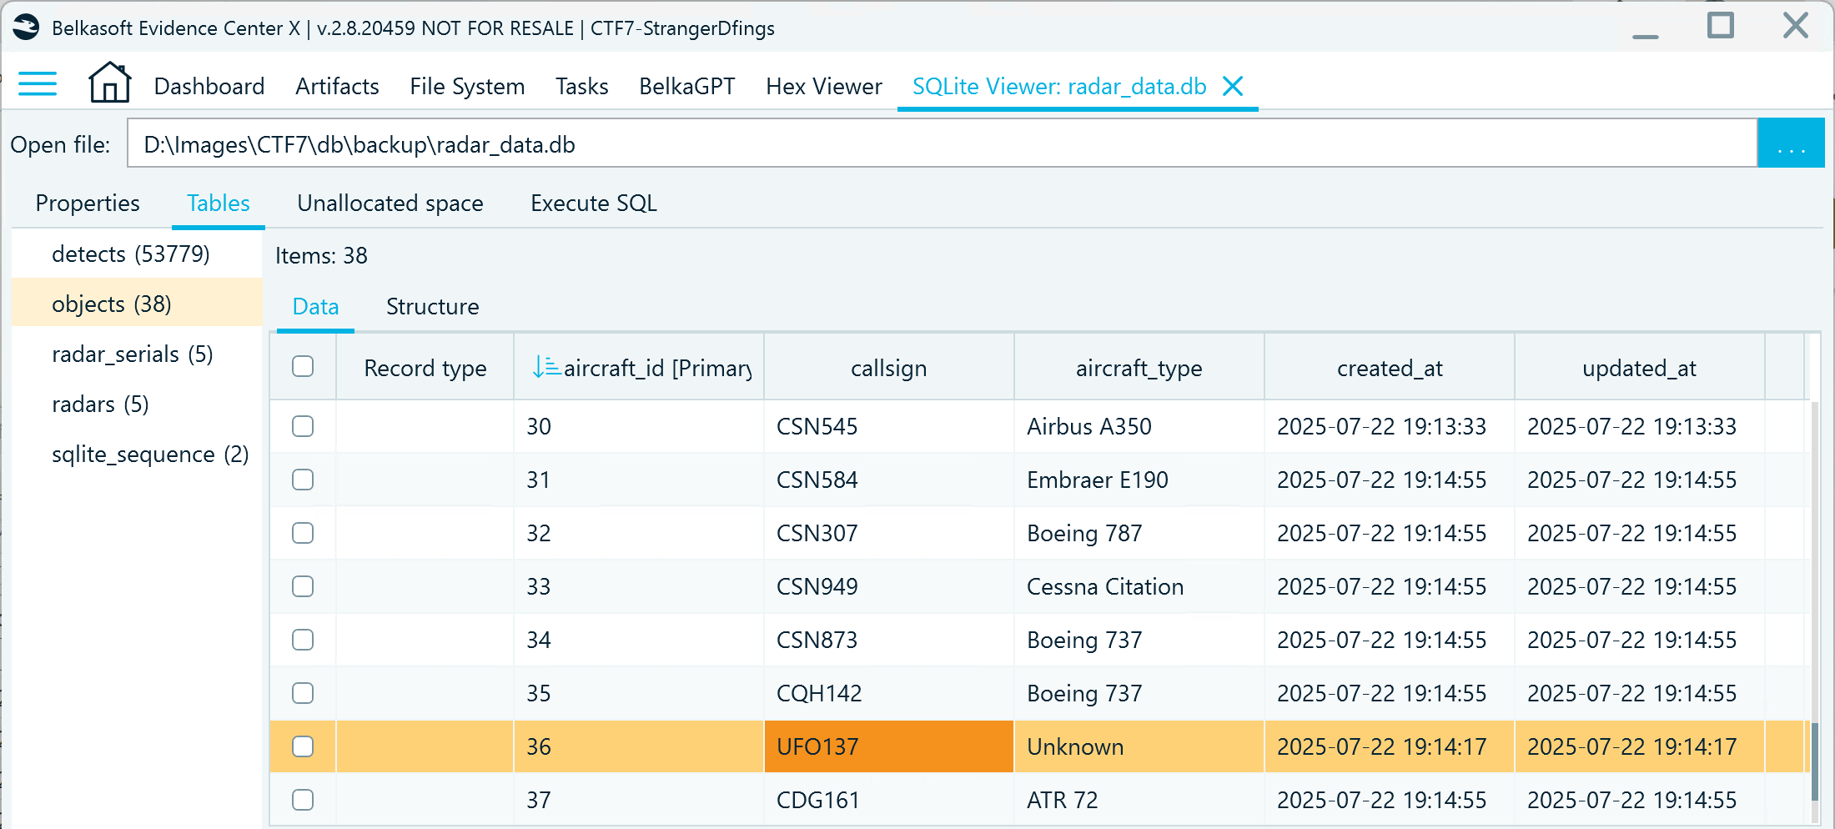Viewport: 1835px width, 829px height.
Task: Click the Items: 38 count label
Action: point(321,255)
